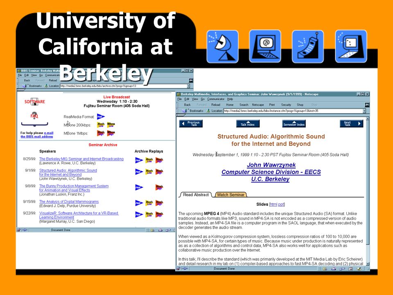Click MBone High icon beside MBone 1Mbps
The width and height of the screenshot is (393, 295).
coord(111,133)
